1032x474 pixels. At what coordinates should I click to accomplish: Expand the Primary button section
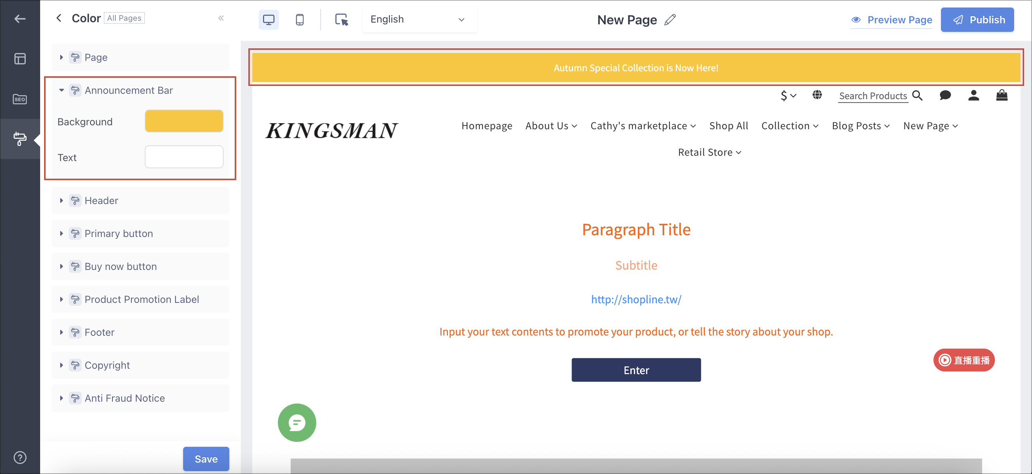click(x=140, y=233)
